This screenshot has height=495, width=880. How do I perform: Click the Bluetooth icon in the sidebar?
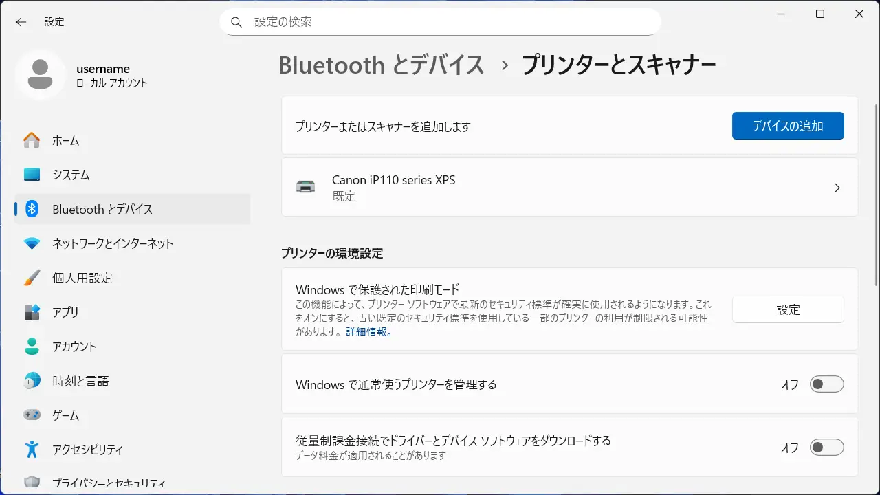pos(32,209)
